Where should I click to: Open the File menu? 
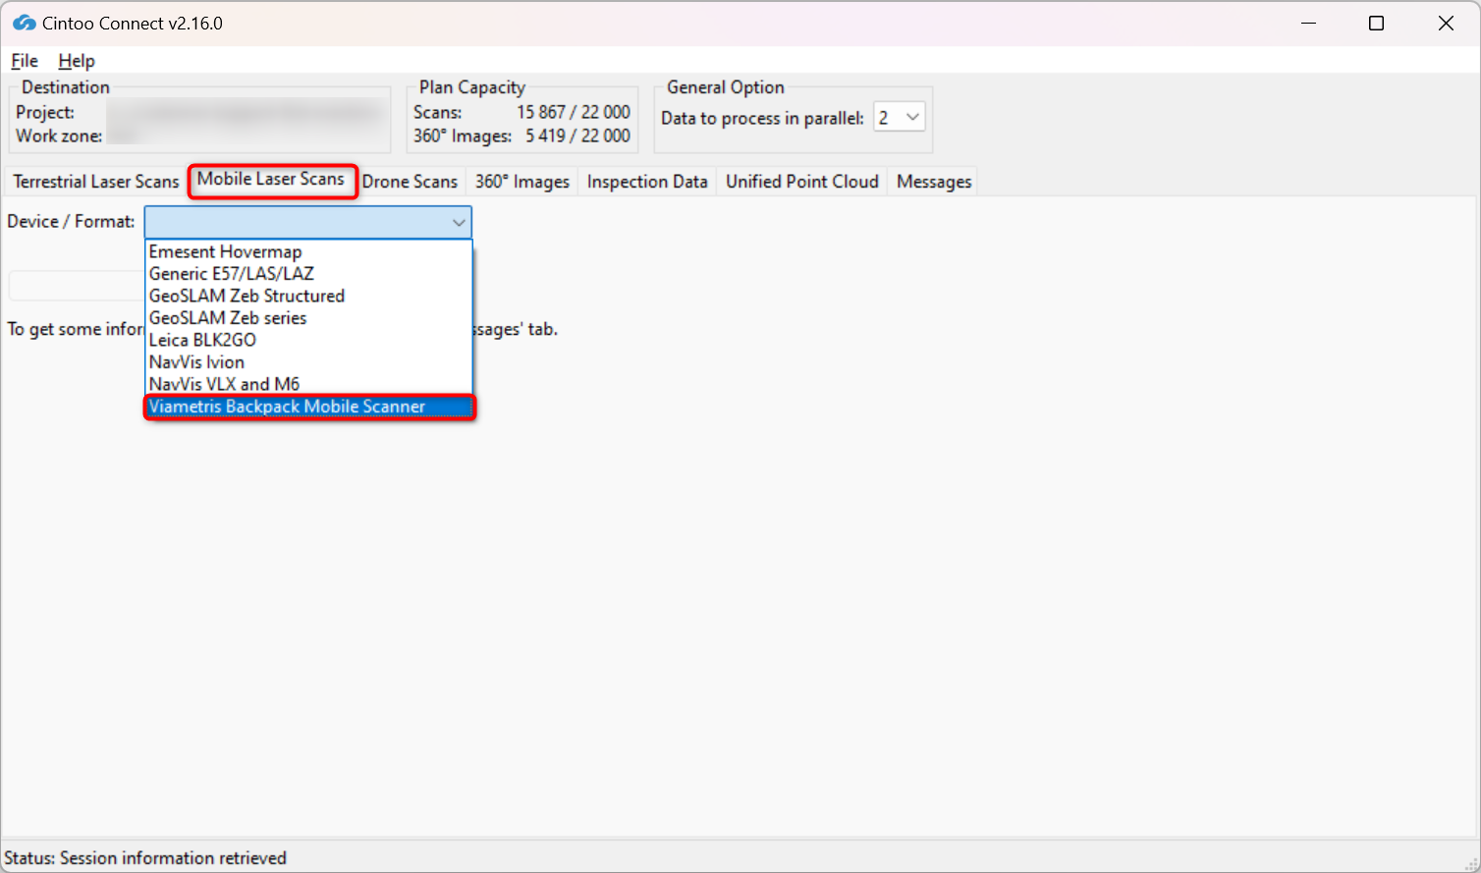tap(25, 61)
